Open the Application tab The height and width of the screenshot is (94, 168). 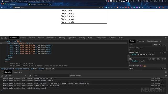[72, 38]
